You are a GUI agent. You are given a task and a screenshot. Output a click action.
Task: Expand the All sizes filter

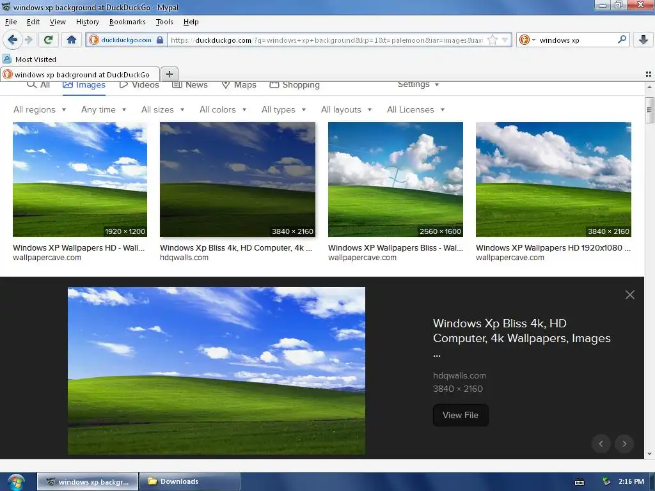click(x=163, y=109)
